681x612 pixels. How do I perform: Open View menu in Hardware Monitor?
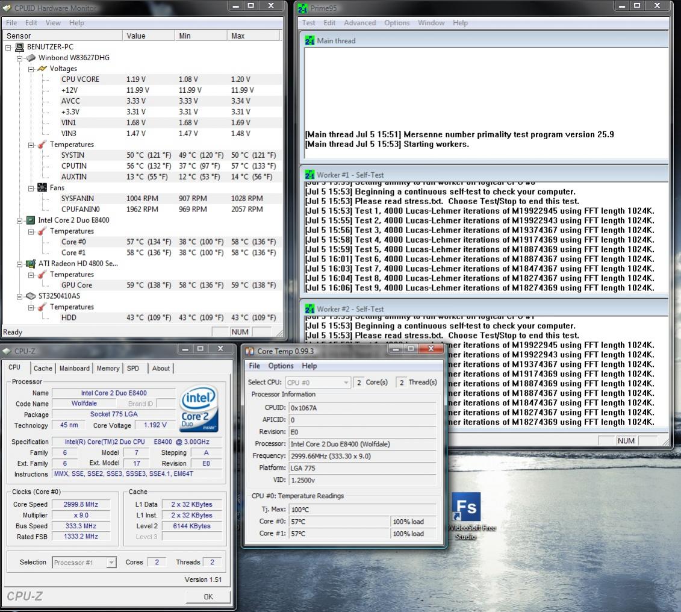pyautogui.click(x=53, y=23)
